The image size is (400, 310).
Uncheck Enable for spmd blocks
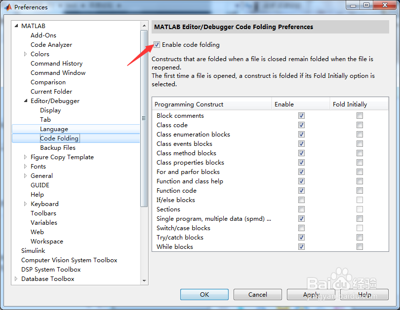[x=301, y=219]
